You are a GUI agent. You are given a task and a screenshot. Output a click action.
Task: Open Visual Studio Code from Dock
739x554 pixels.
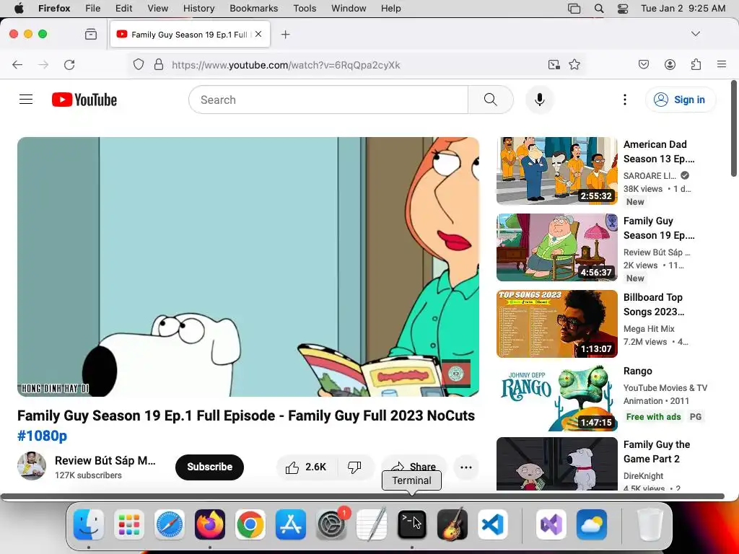pyautogui.click(x=492, y=524)
